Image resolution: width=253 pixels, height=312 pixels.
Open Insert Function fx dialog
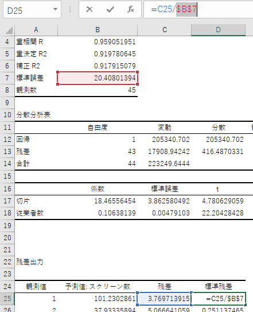[x=131, y=9]
